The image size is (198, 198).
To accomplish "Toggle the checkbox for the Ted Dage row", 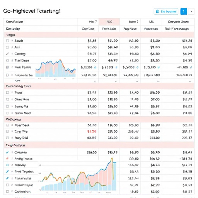I will point(7,60).
